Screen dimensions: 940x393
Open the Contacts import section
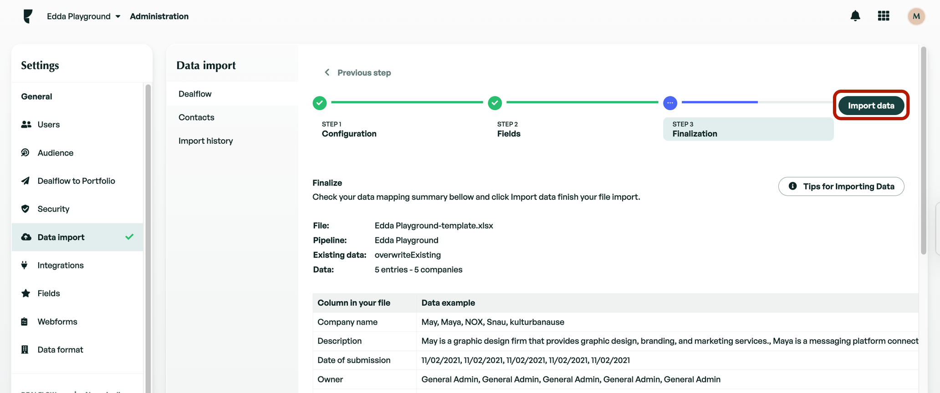232,117
